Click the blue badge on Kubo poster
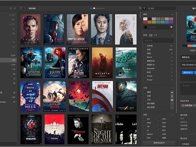This screenshot has height=147, width=196. click(64, 83)
